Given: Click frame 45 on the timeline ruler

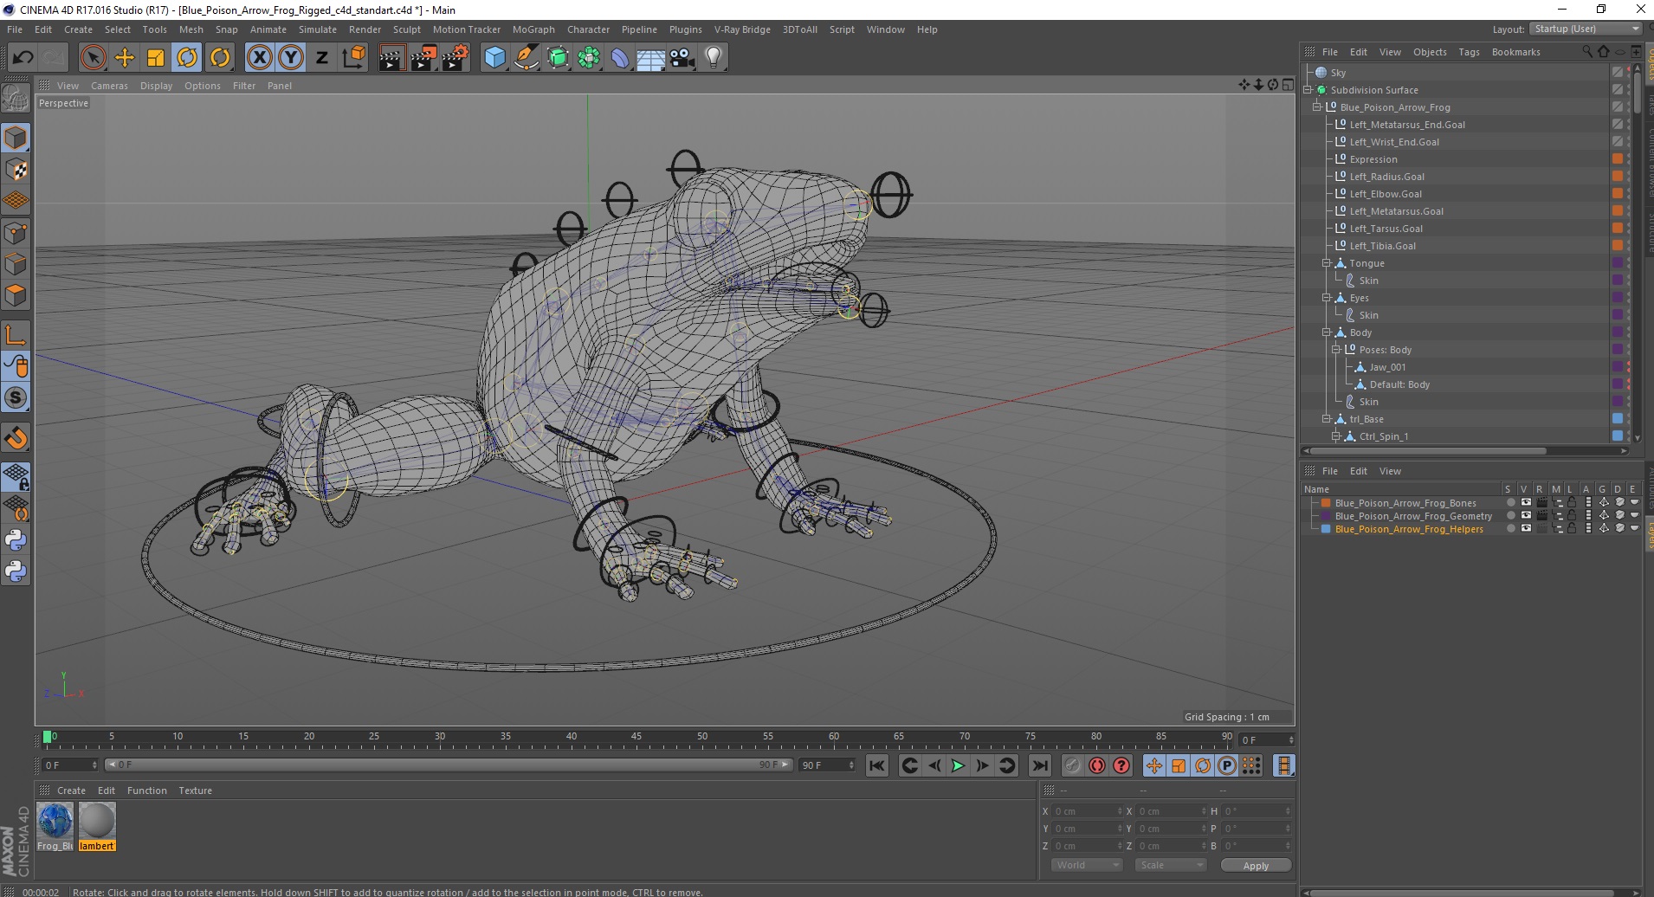Looking at the screenshot, I should click(636, 739).
